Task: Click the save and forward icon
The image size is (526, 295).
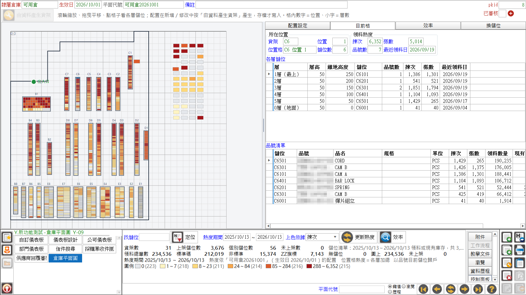Action: (520, 238)
